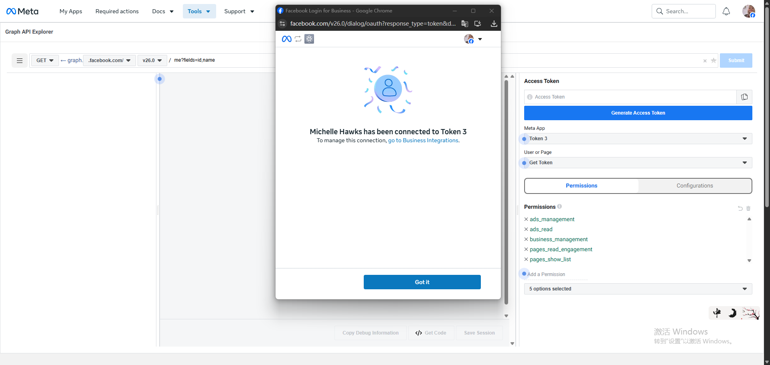770x365 pixels.
Task: Follow the go to Business Integrations link
Action: point(423,141)
